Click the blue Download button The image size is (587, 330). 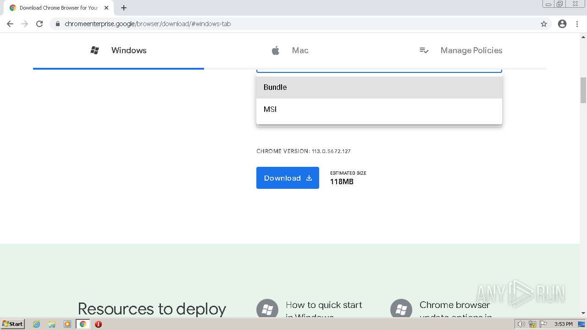click(x=288, y=178)
